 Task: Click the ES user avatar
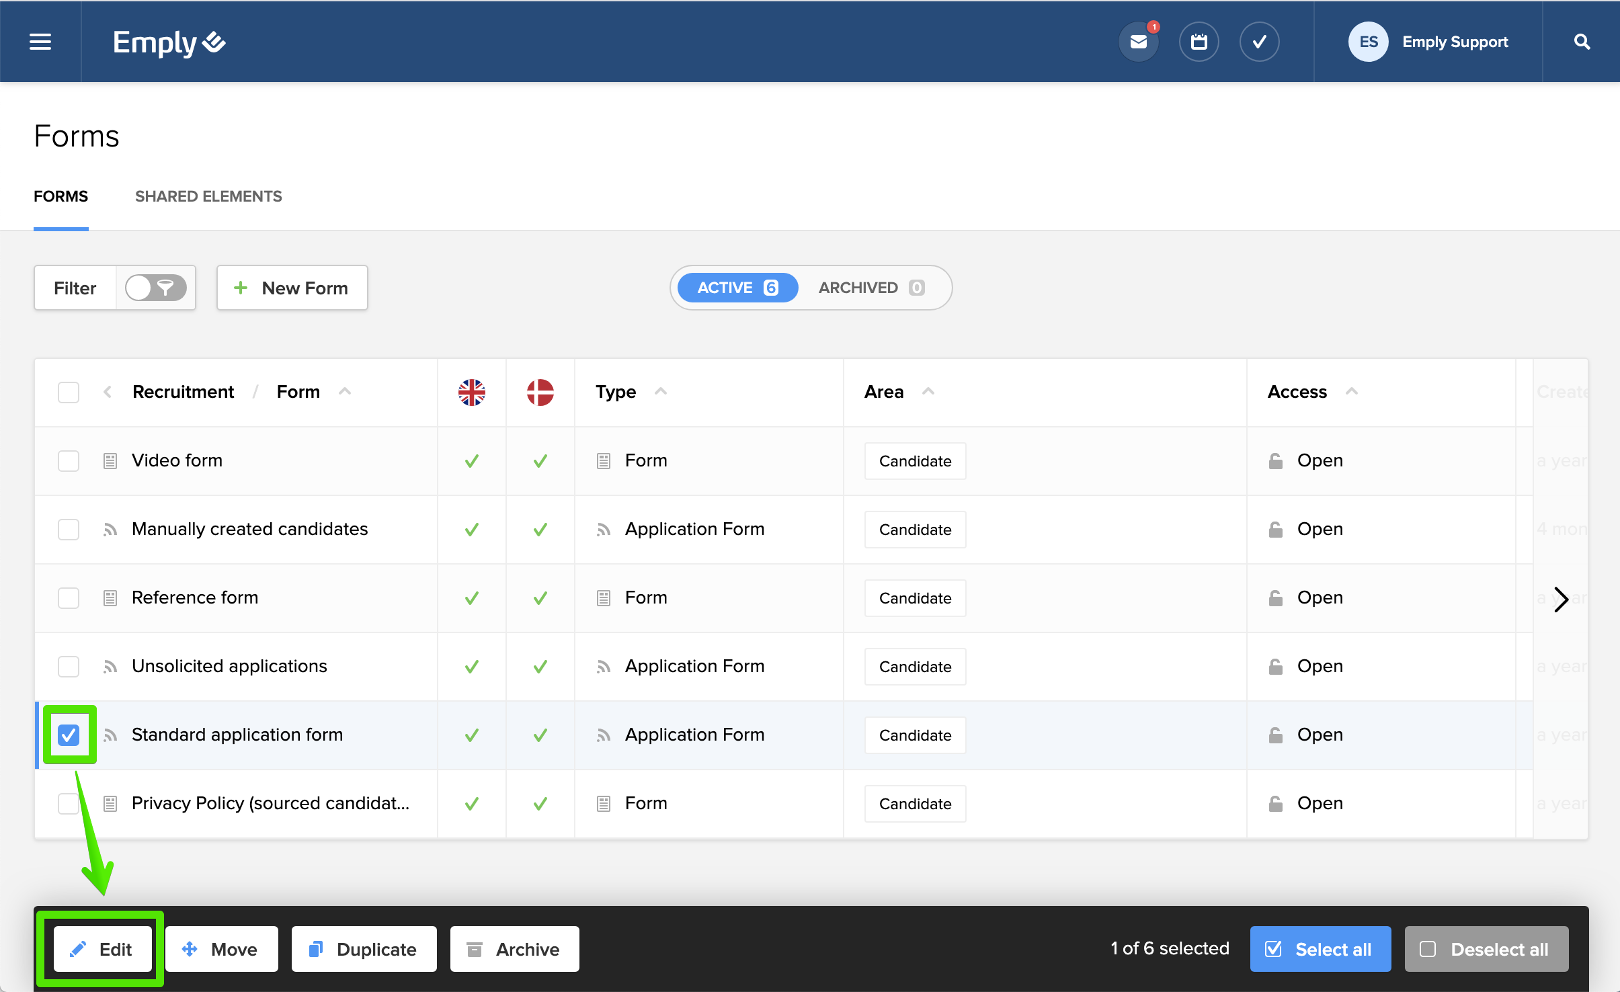point(1368,42)
